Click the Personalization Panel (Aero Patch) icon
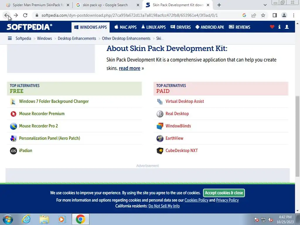300x225 pixels. pos(13,138)
